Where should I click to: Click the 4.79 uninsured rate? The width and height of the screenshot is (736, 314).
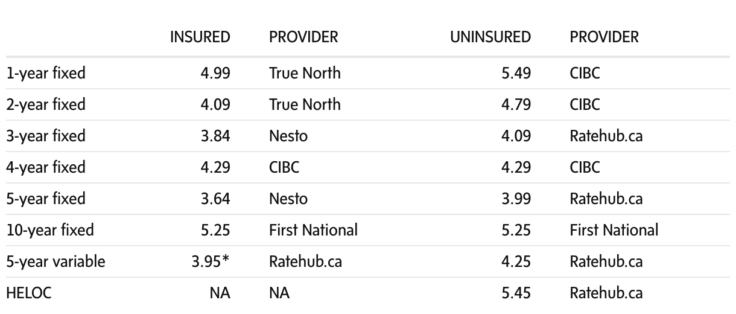pyautogui.click(x=516, y=104)
